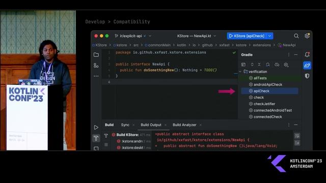Toggle soft-wrap icon in build output
Image resolution: width=326 pixels, height=183 pixels.
[297, 136]
